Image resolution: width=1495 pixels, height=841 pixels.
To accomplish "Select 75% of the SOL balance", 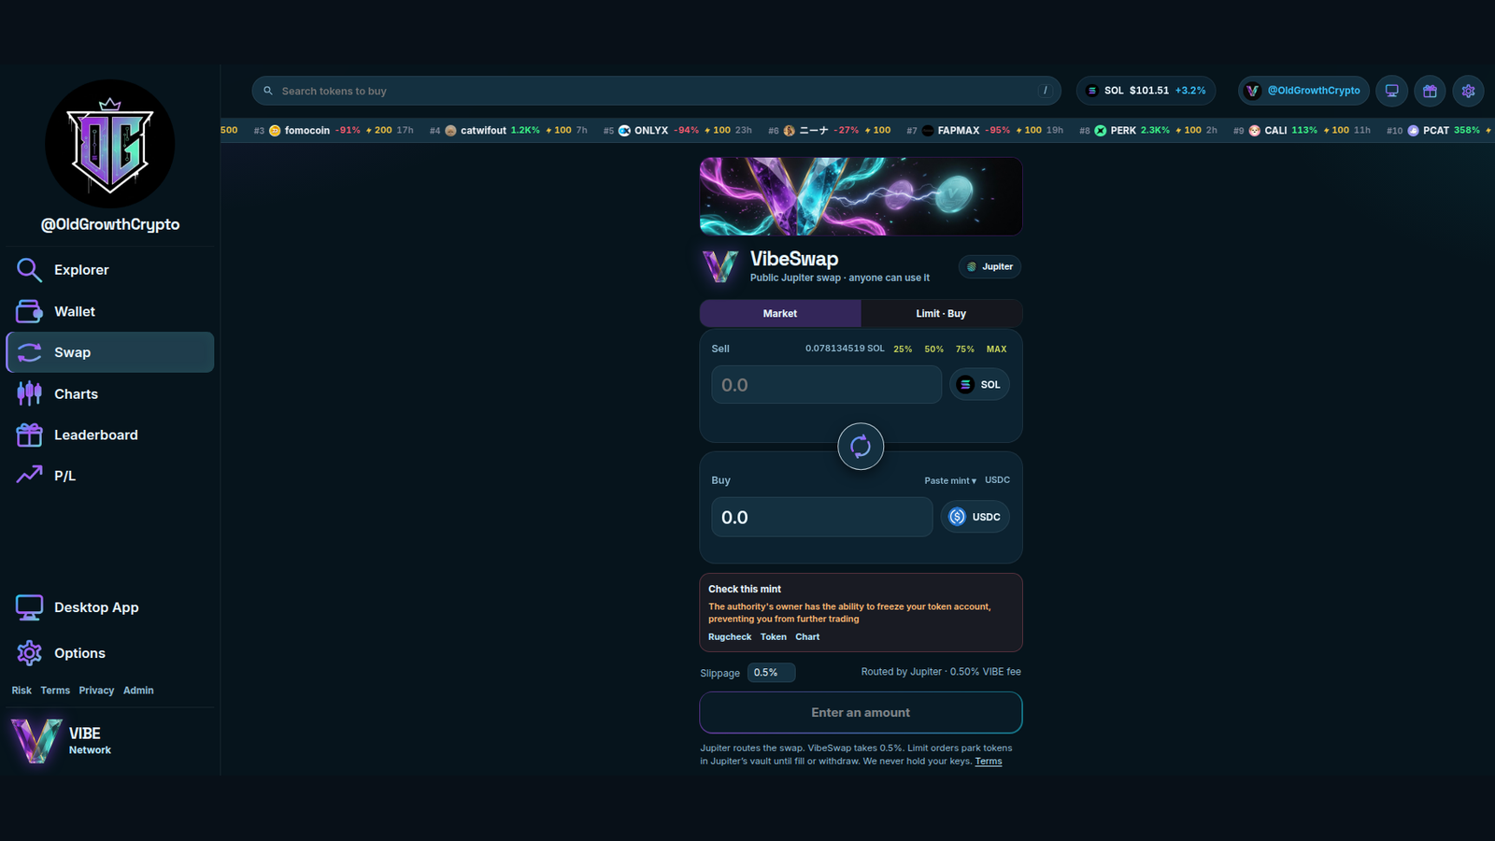I will (965, 349).
